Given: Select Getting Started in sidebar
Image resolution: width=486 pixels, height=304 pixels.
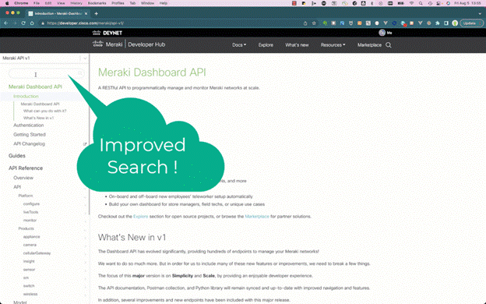Looking at the screenshot, I should point(30,135).
